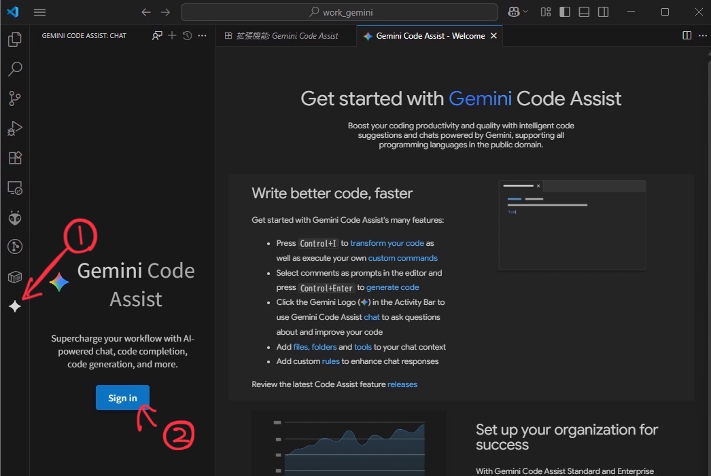Click the Sign in button
Viewport: 711px width, 476px height.
tap(122, 397)
